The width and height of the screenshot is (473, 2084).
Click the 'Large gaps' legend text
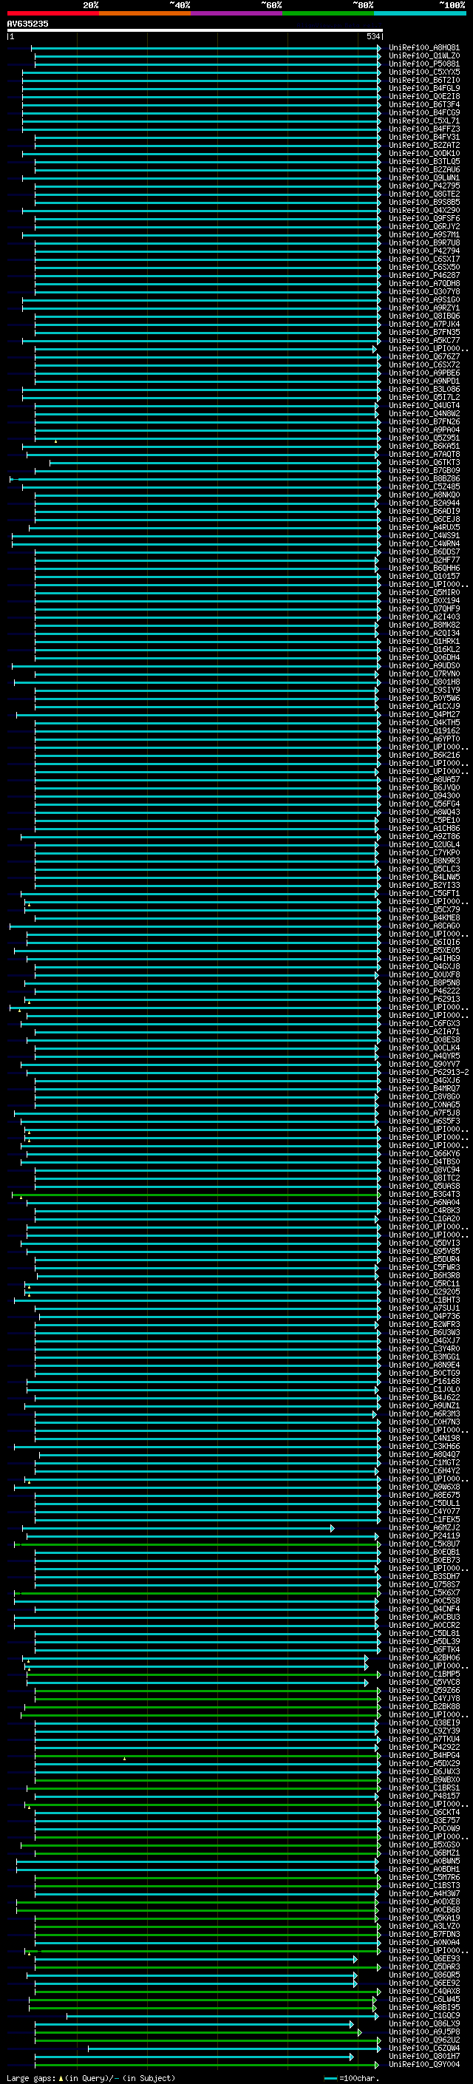(x=31, y=2077)
